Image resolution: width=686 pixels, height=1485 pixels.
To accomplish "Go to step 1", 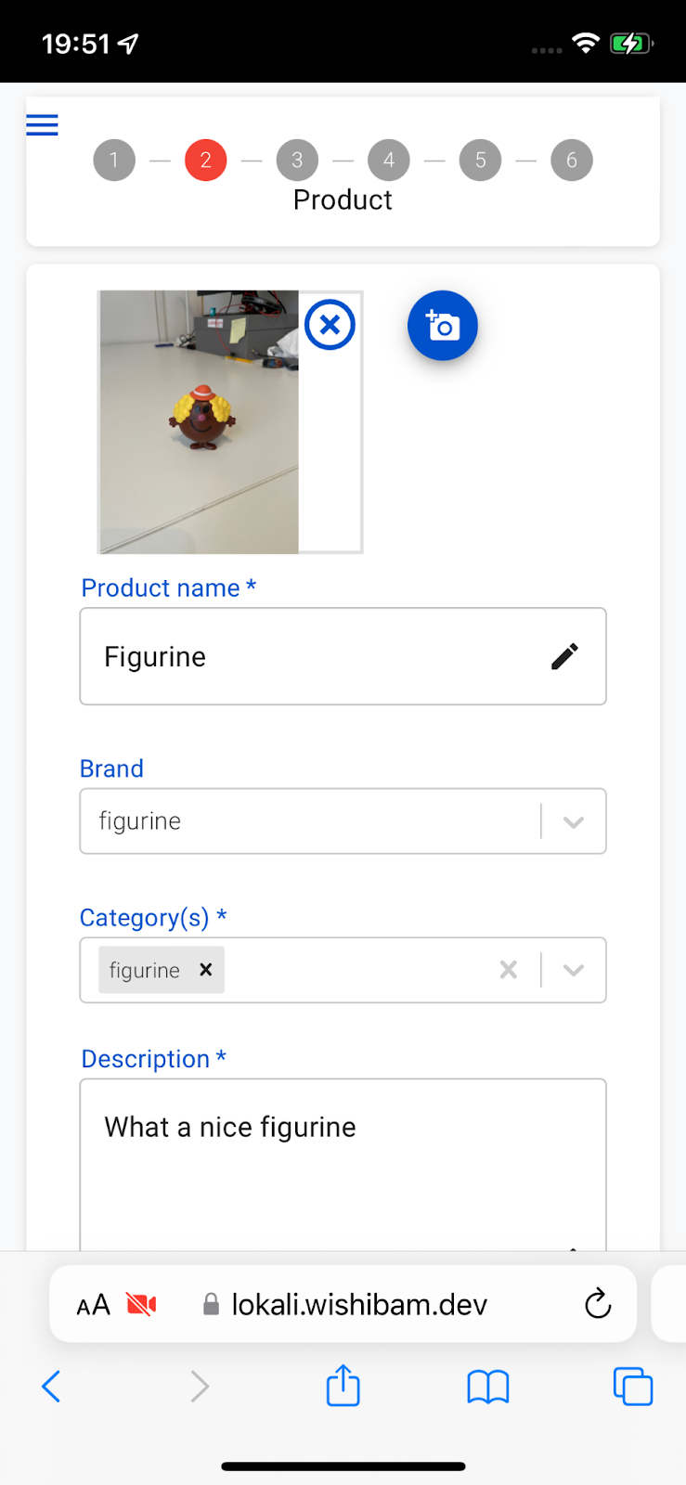I will point(114,160).
